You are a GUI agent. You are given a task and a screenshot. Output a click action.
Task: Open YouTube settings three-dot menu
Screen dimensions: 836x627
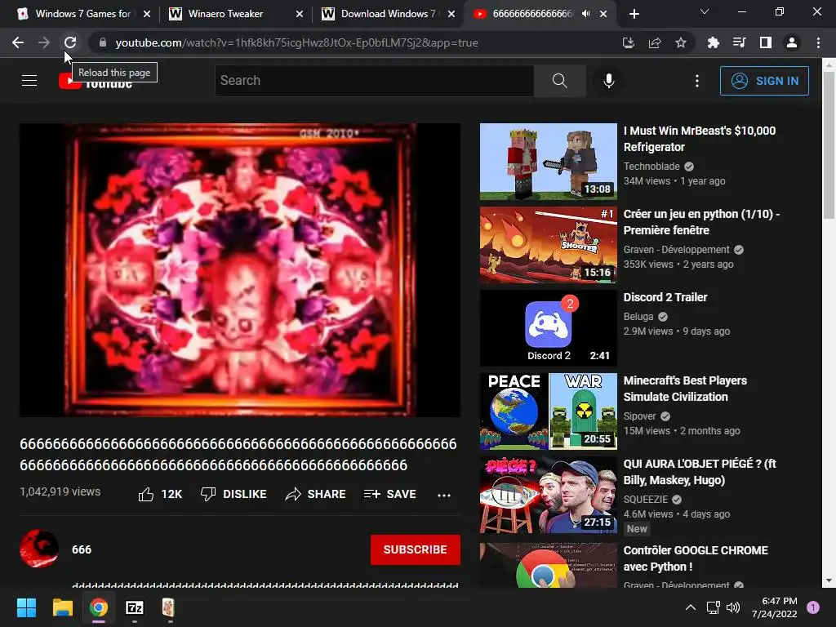tap(697, 81)
